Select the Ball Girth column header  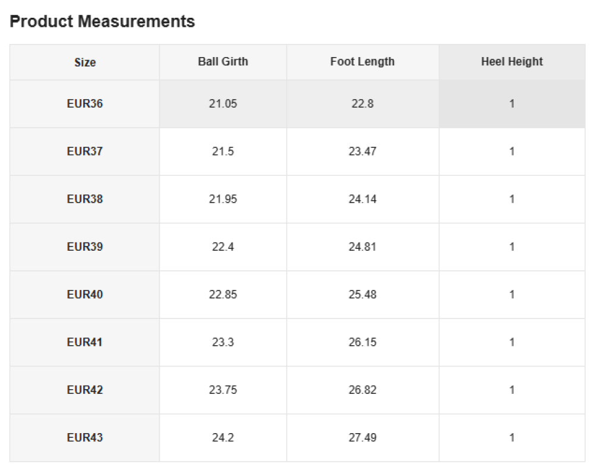click(x=223, y=62)
